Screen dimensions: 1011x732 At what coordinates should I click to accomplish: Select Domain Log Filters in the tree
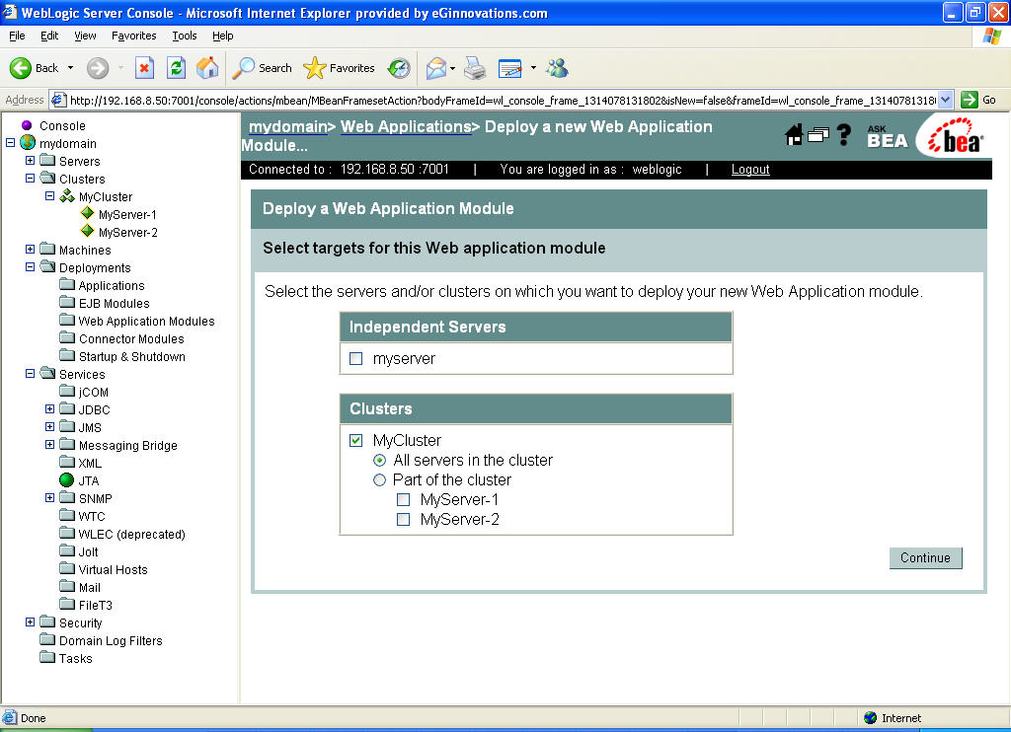pyautogui.click(x=111, y=640)
